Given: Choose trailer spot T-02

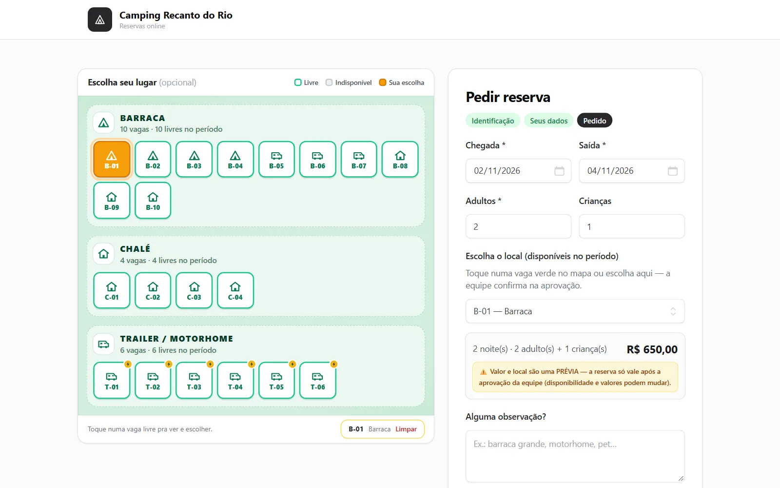Looking at the screenshot, I should coord(153,380).
